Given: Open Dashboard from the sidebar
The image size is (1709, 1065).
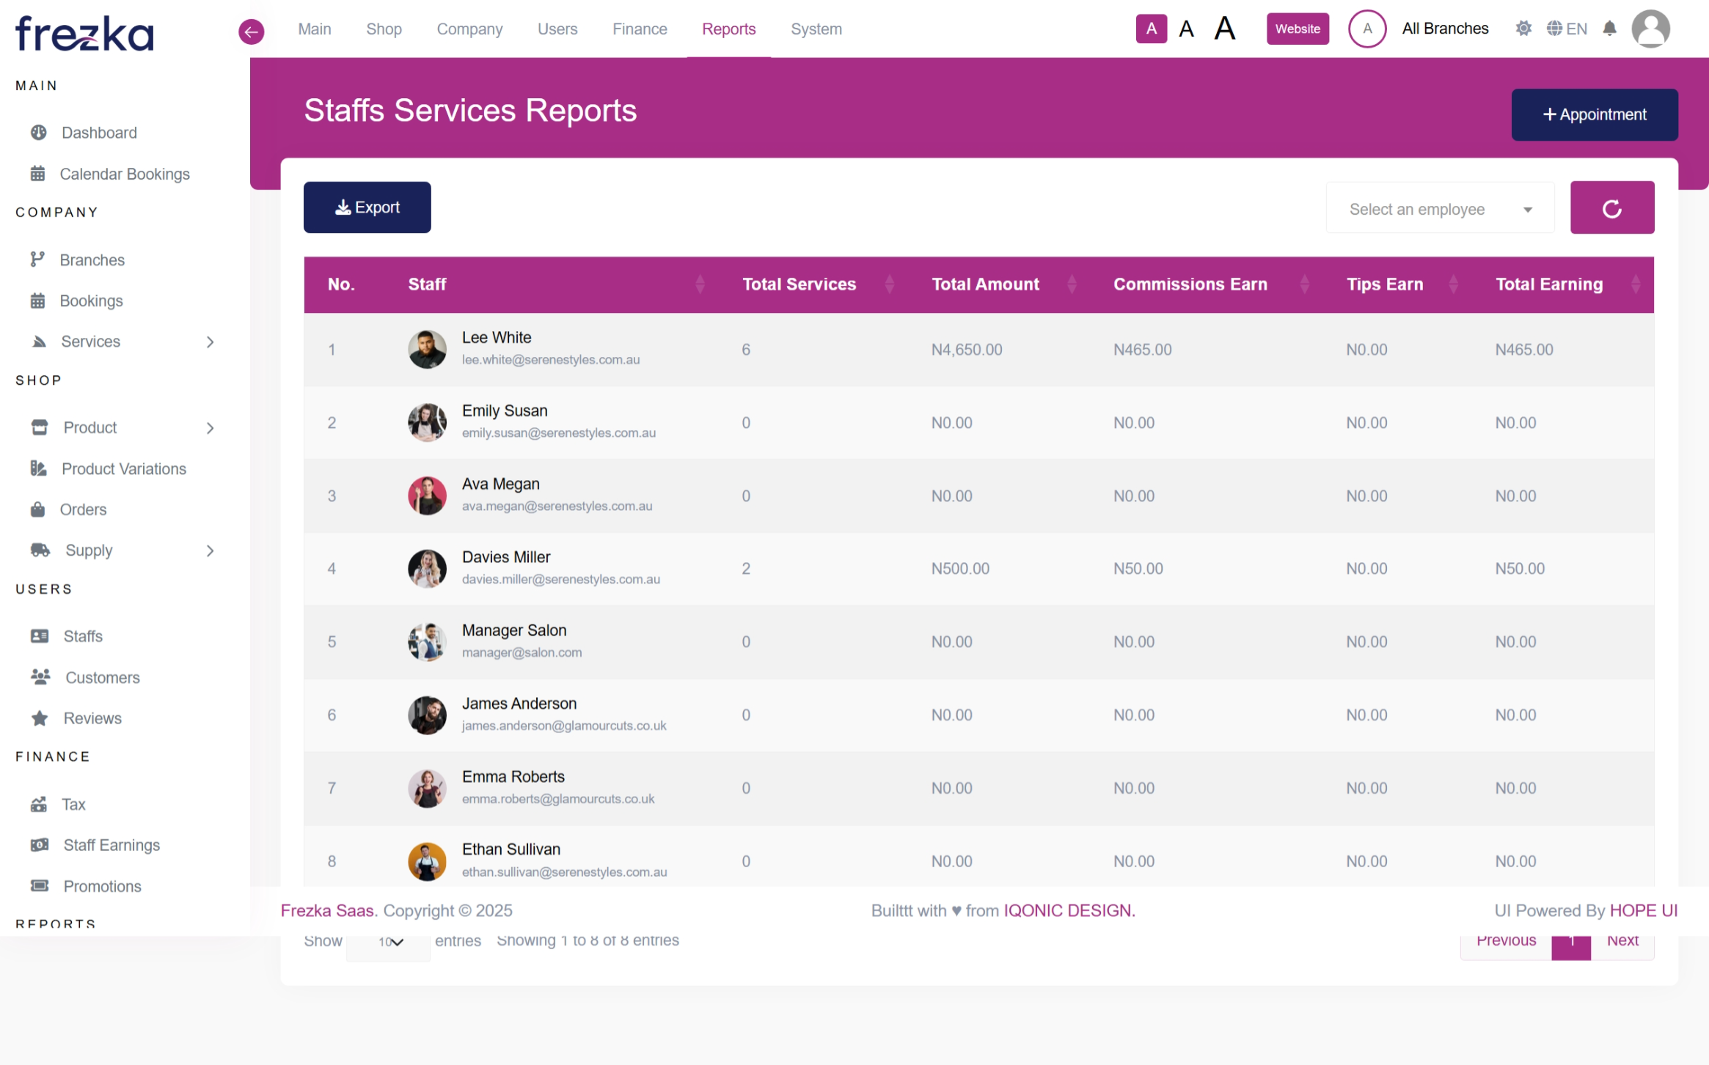Looking at the screenshot, I should click(98, 133).
